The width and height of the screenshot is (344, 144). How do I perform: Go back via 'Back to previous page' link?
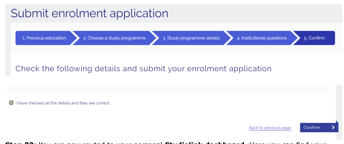[270, 128]
